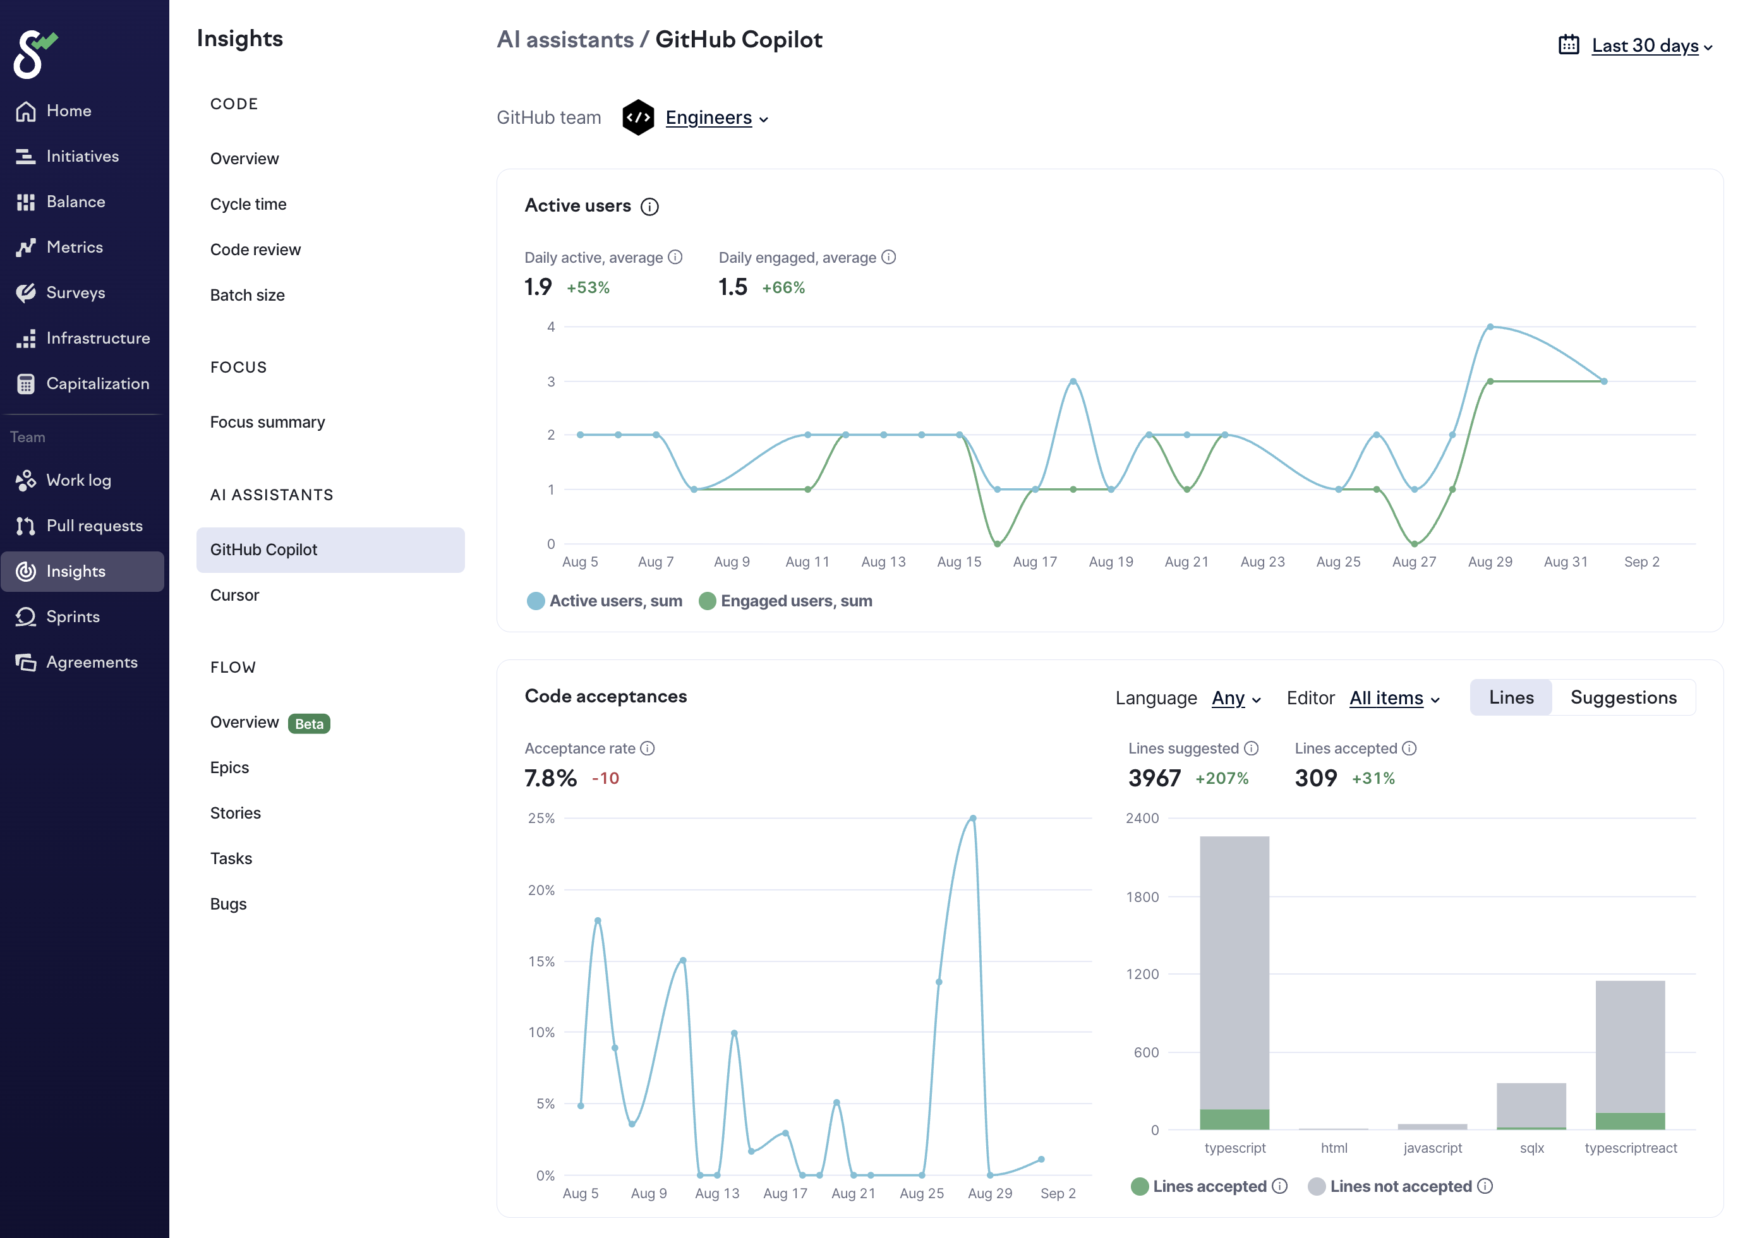Image resolution: width=1750 pixels, height=1238 pixels.
Task: Open Focus summary page
Action: click(268, 423)
